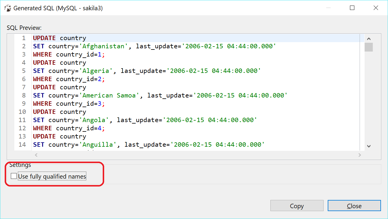Click the horizontal scrollbar right arrow
This screenshot has width=388, height=219.
pos(360,155)
